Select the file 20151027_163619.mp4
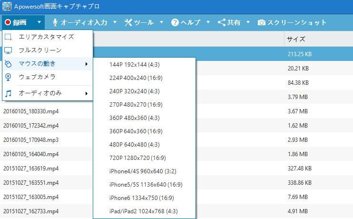 coord(31,168)
